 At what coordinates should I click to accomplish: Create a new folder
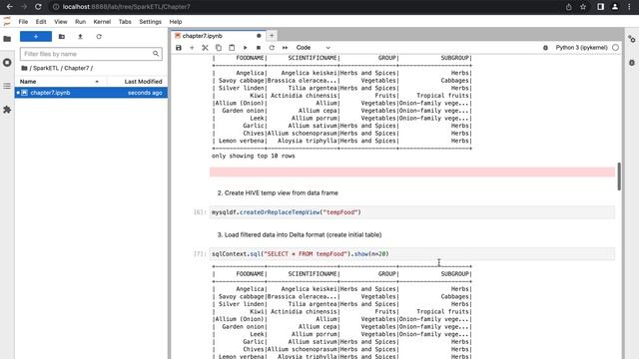coord(62,37)
